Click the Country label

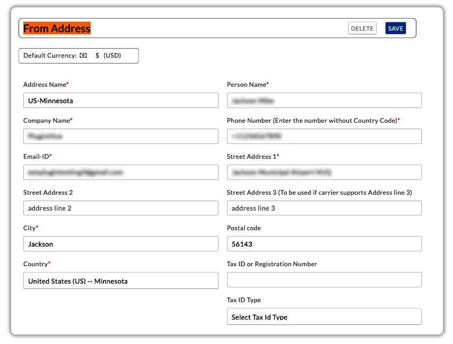point(37,264)
